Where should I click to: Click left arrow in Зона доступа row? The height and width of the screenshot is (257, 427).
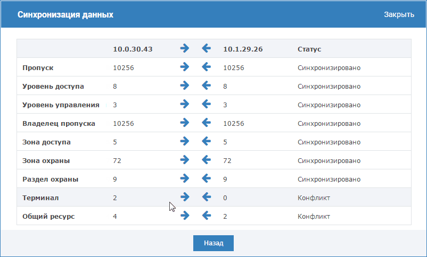(x=206, y=141)
